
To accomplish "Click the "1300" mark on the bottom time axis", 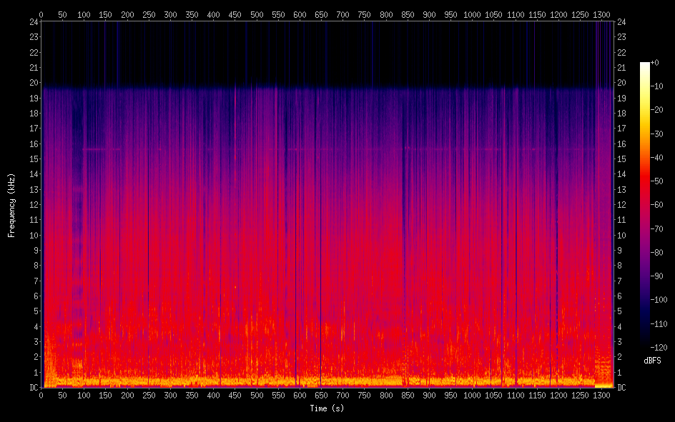I will (x=602, y=396).
